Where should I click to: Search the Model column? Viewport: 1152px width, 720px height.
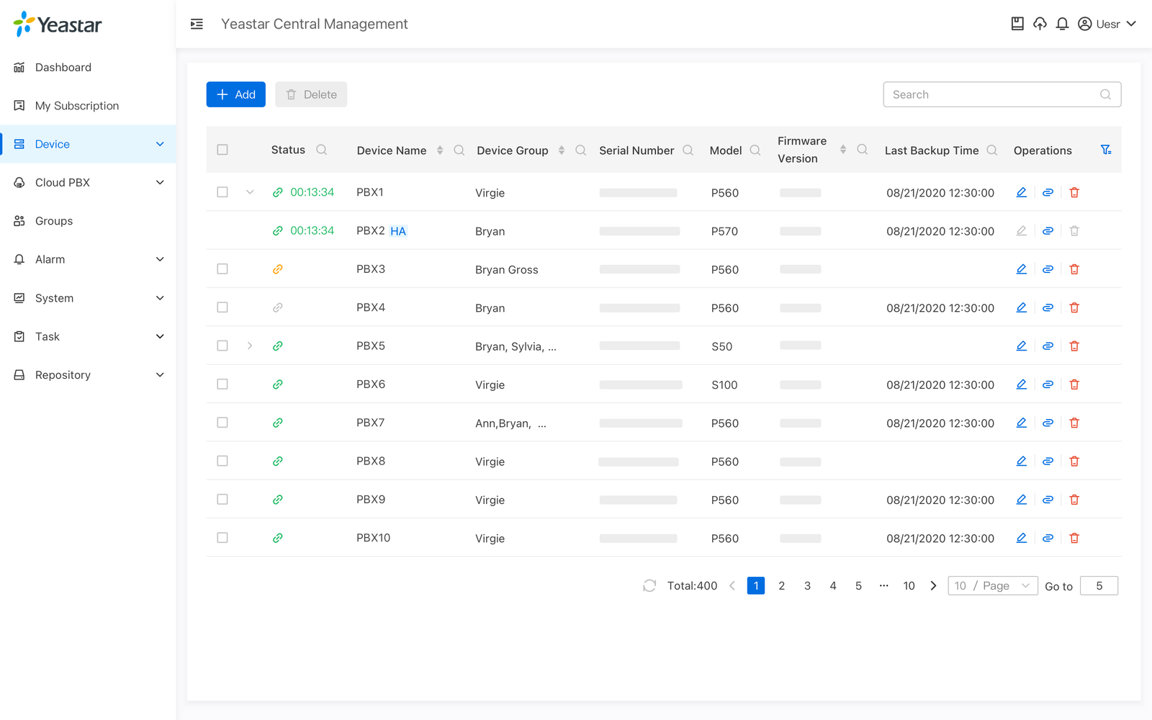[755, 150]
